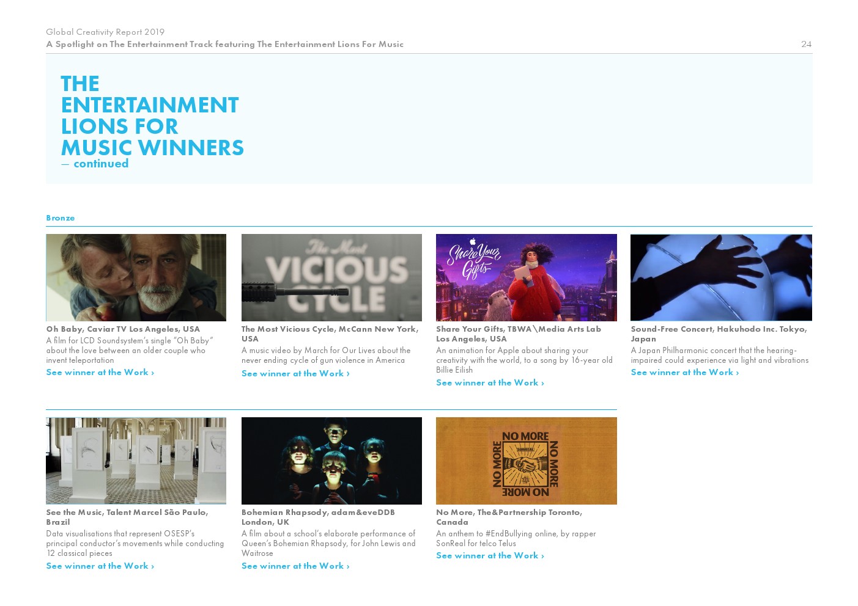
Task: Open the Bohemian Rhapsody children thumbnail
Action: tap(331, 461)
